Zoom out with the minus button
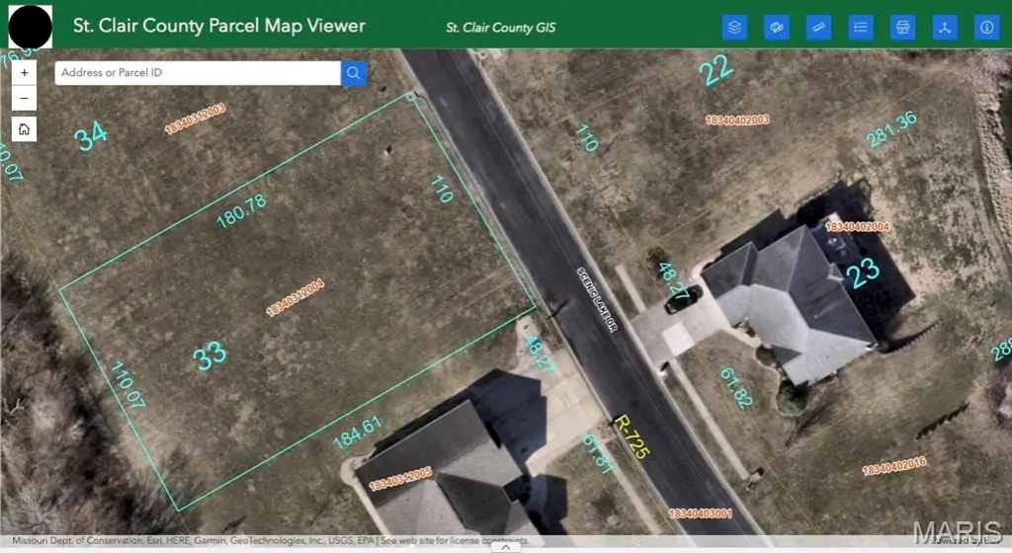This screenshot has width=1012, height=553. coord(24,99)
